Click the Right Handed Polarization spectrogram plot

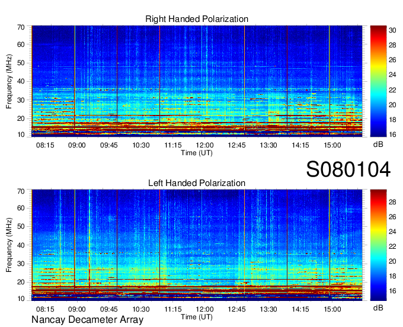[x=197, y=81]
